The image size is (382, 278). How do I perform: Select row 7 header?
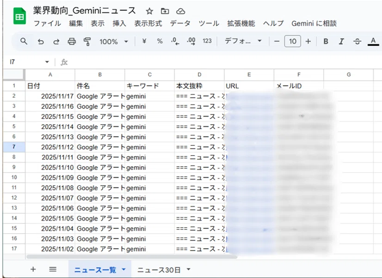(14, 147)
